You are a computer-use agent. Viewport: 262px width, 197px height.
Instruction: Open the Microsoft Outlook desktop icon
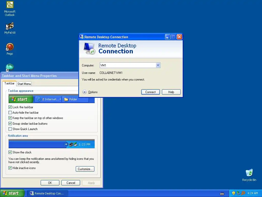(x=10, y=9)
